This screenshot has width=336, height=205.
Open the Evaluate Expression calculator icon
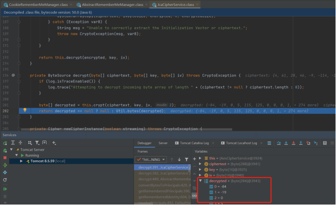325,143
